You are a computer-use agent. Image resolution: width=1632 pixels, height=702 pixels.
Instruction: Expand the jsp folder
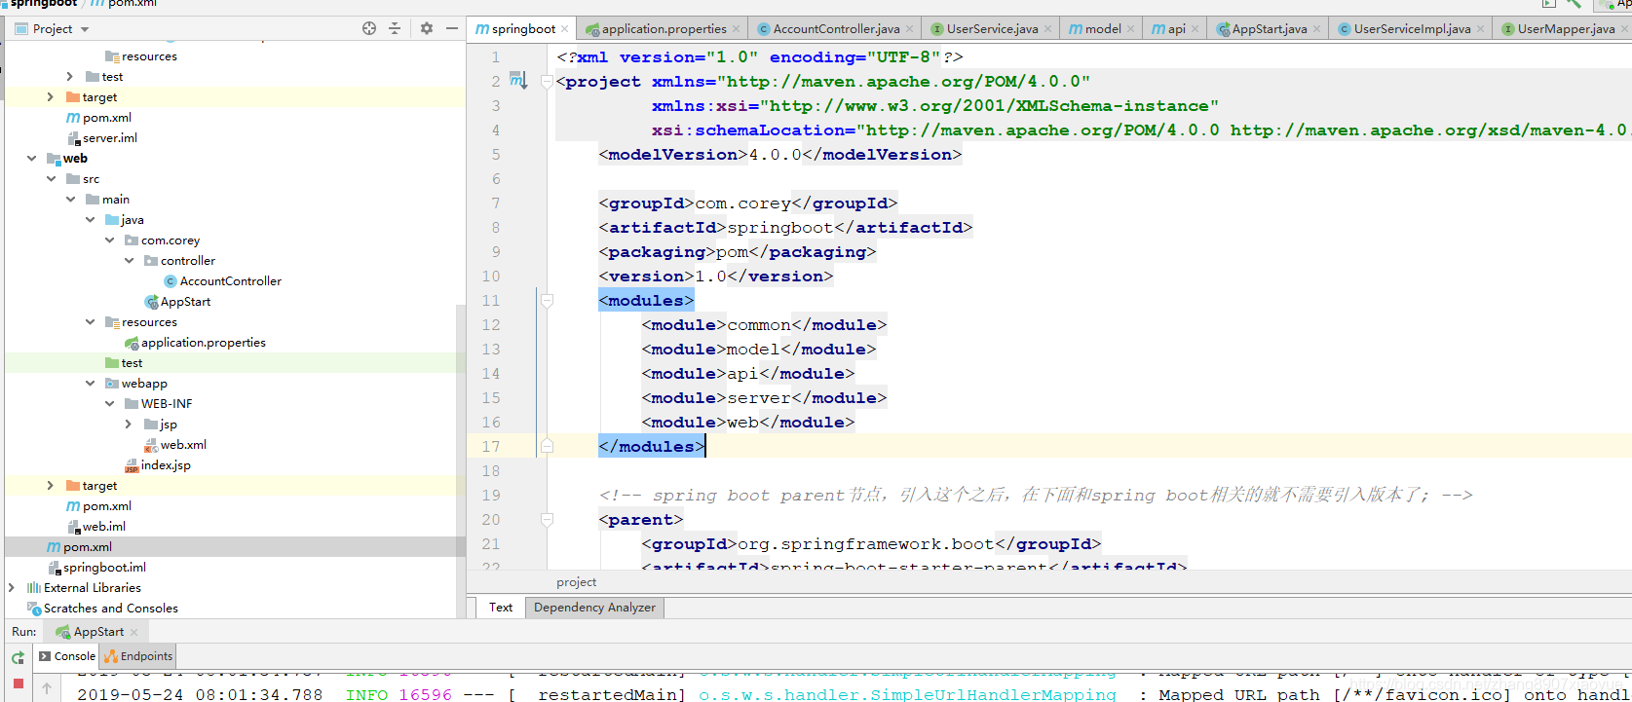(129, 425)
